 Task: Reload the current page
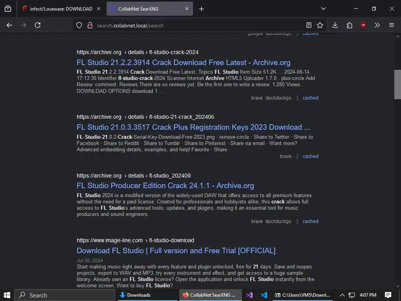(38, 25)
